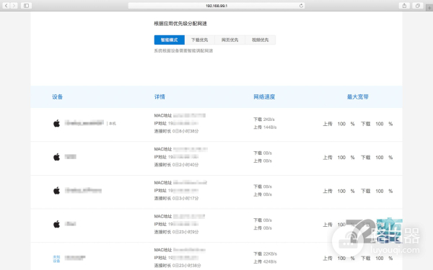433x270 pixels.
Task: Click the 上传 144B/s speed text
Action: click(265, 127)
